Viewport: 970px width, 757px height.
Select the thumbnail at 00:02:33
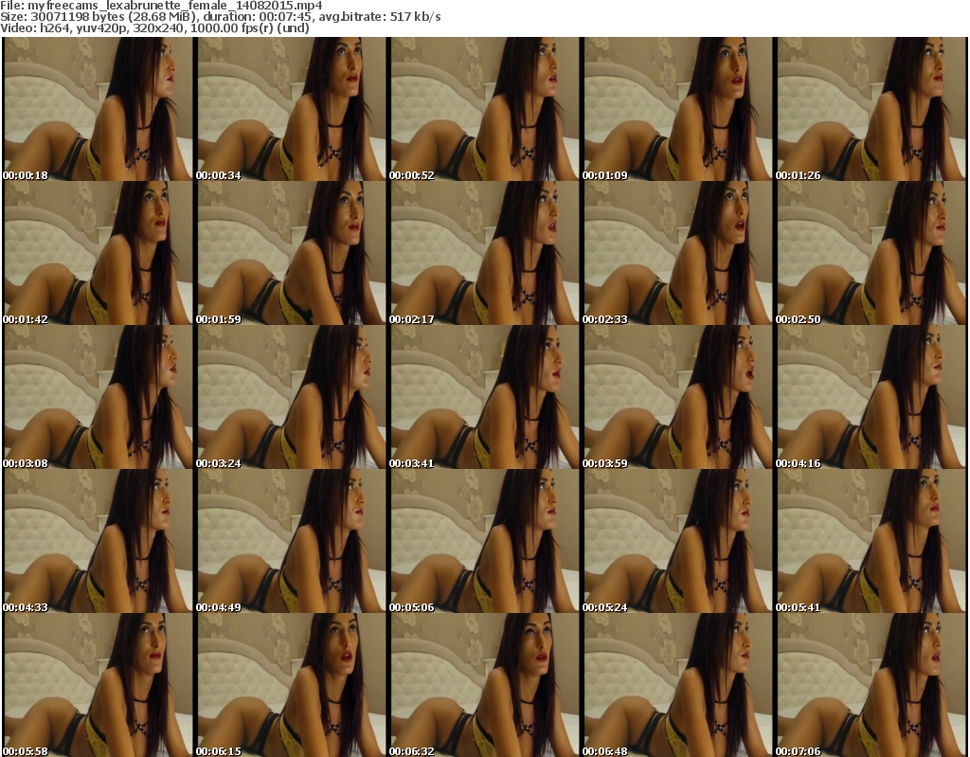pos(677,253)
